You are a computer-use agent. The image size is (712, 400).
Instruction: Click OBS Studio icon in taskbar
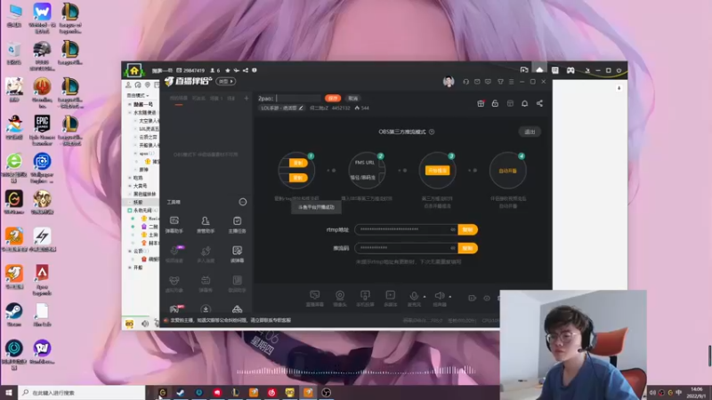(x=326, y=392)
